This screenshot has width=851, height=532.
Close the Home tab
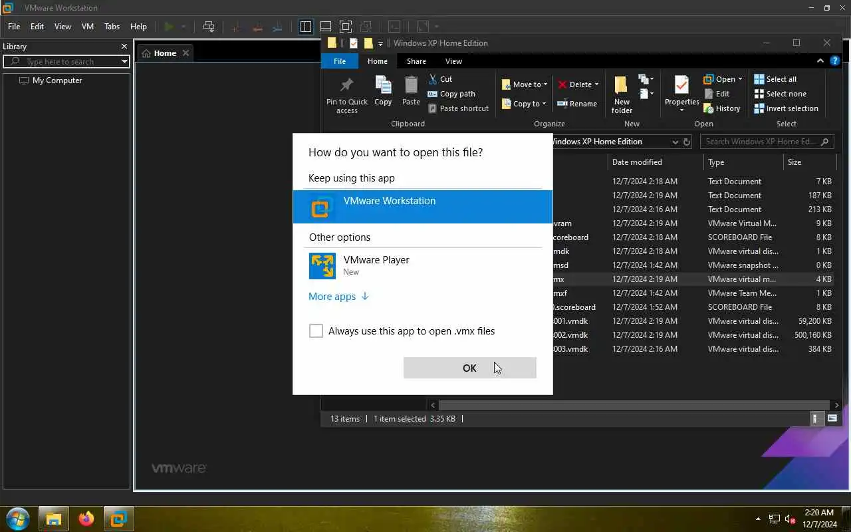[185, 53]
